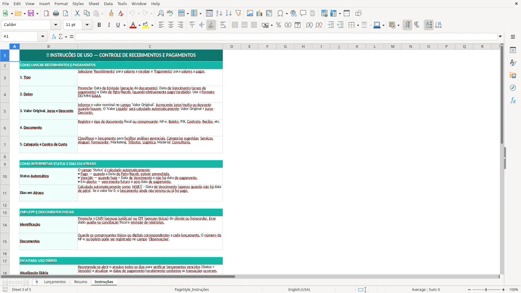Toggle print preview icon
The height and width of the screenshot is (293, 521).
(66, 13)
